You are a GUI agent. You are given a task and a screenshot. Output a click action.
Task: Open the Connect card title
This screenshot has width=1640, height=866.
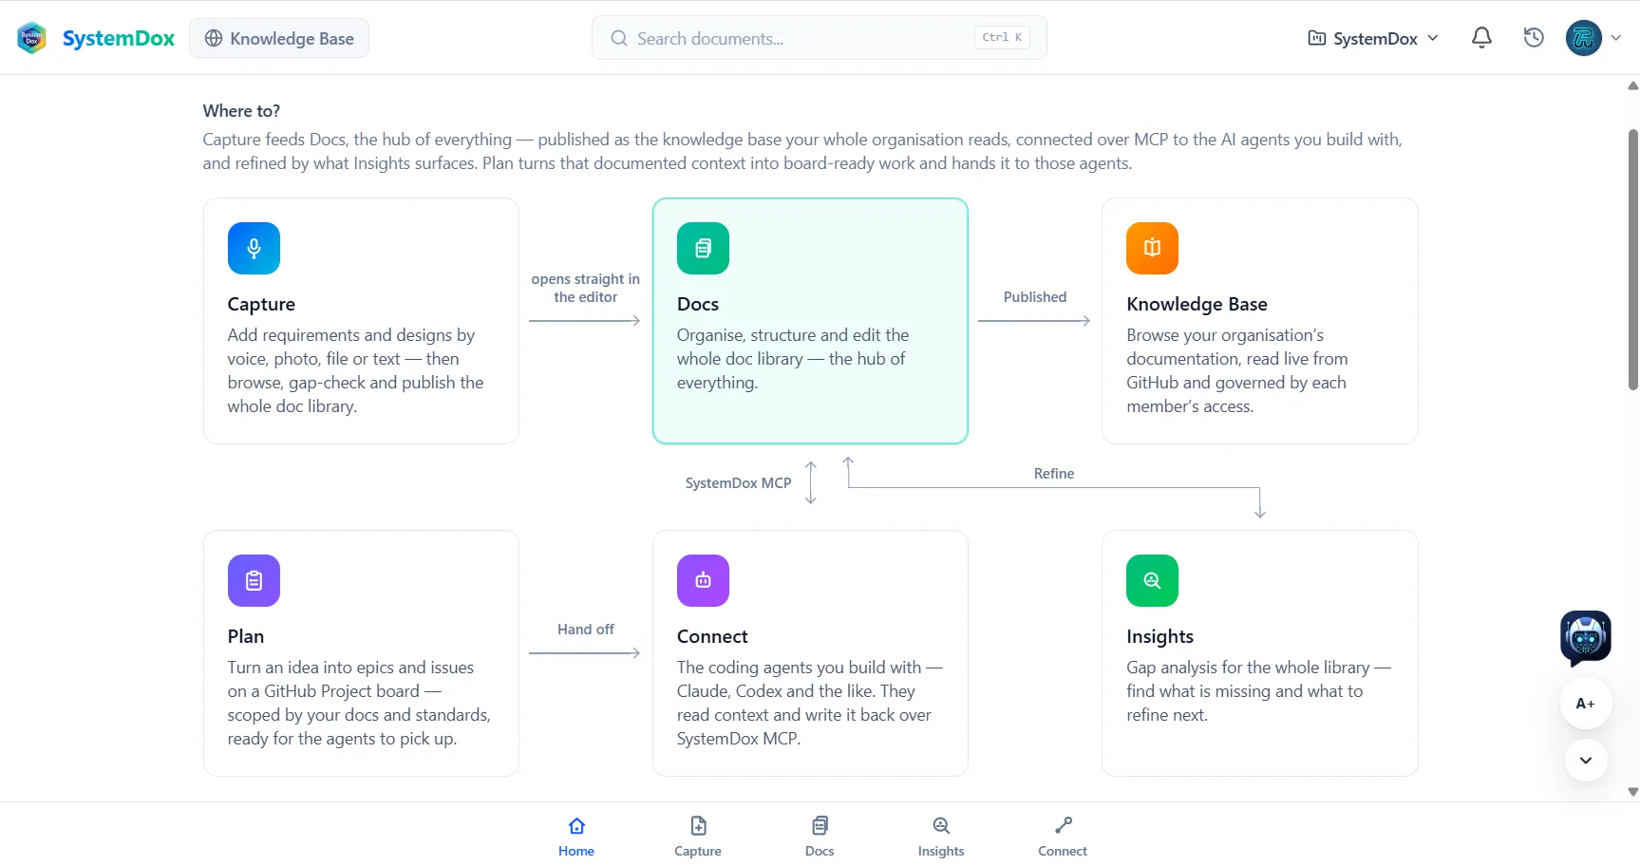[712, 636]
